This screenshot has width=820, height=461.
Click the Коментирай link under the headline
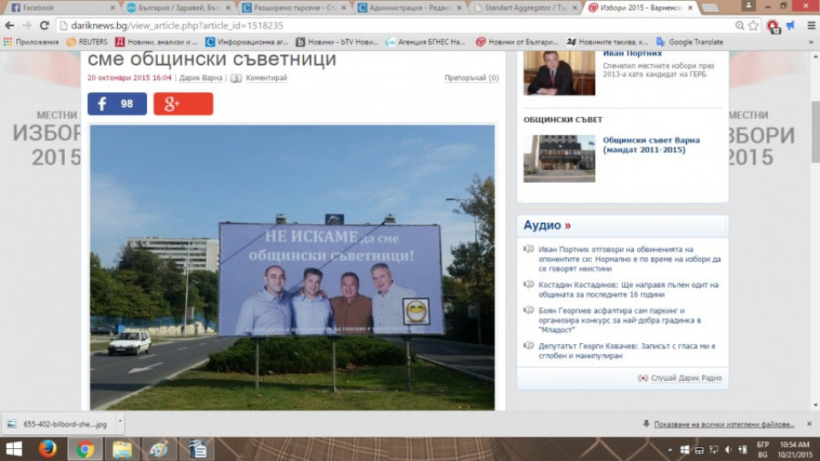[266, 78]
